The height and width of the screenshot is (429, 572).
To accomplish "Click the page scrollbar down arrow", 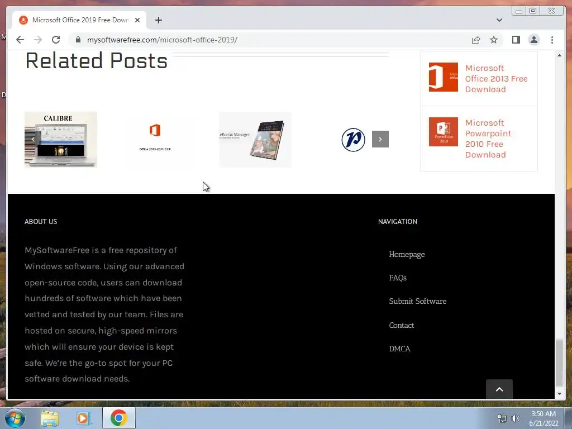I will point(559,394).
